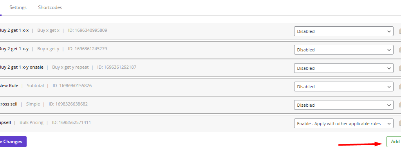
Task: Duplicate the upsell Bulk Pricing rule
Action: [x=400, y=124]
